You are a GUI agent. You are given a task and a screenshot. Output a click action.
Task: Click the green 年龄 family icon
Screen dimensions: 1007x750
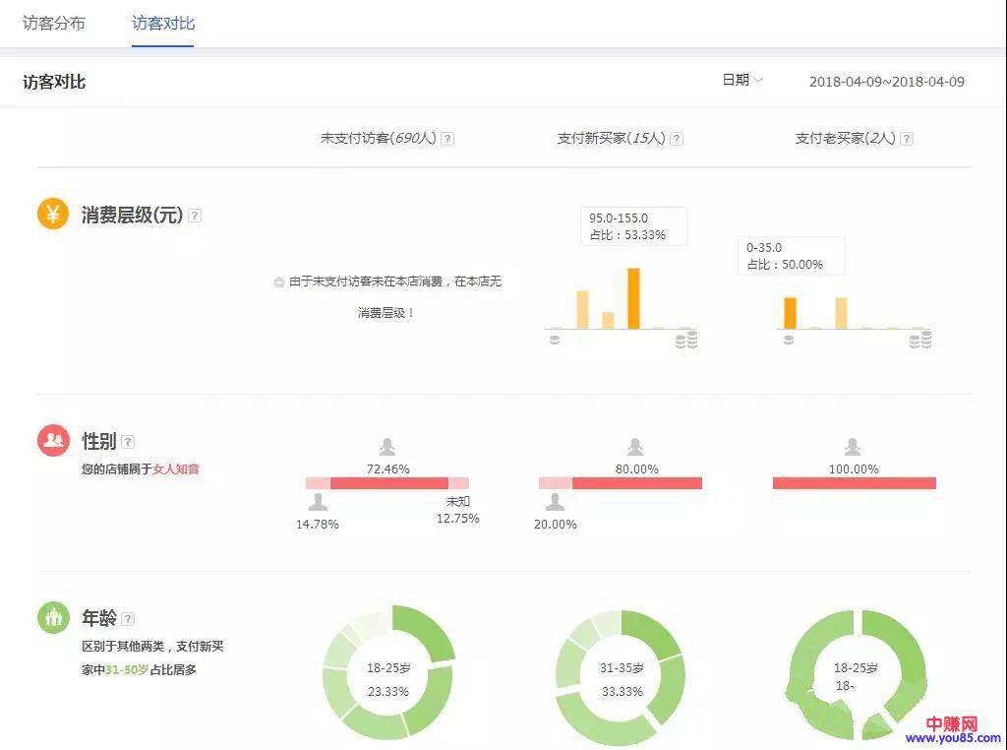[x=53, y=617]
